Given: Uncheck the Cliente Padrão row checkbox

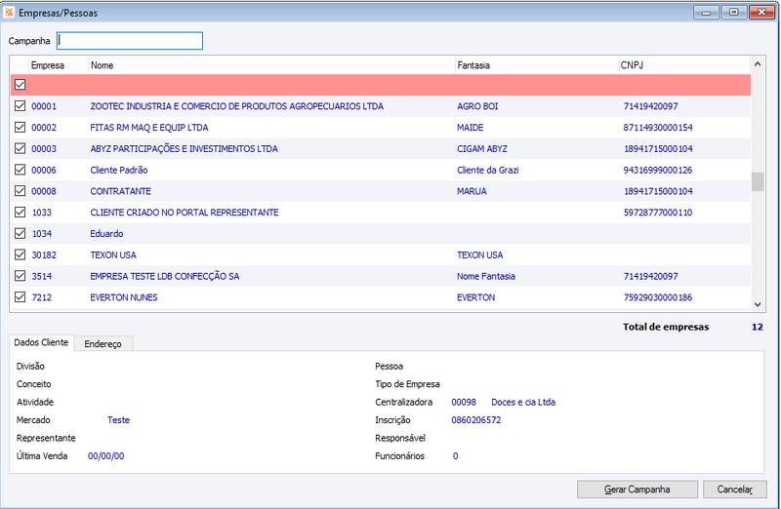Looking at the screenshot, I should [20, 170].
